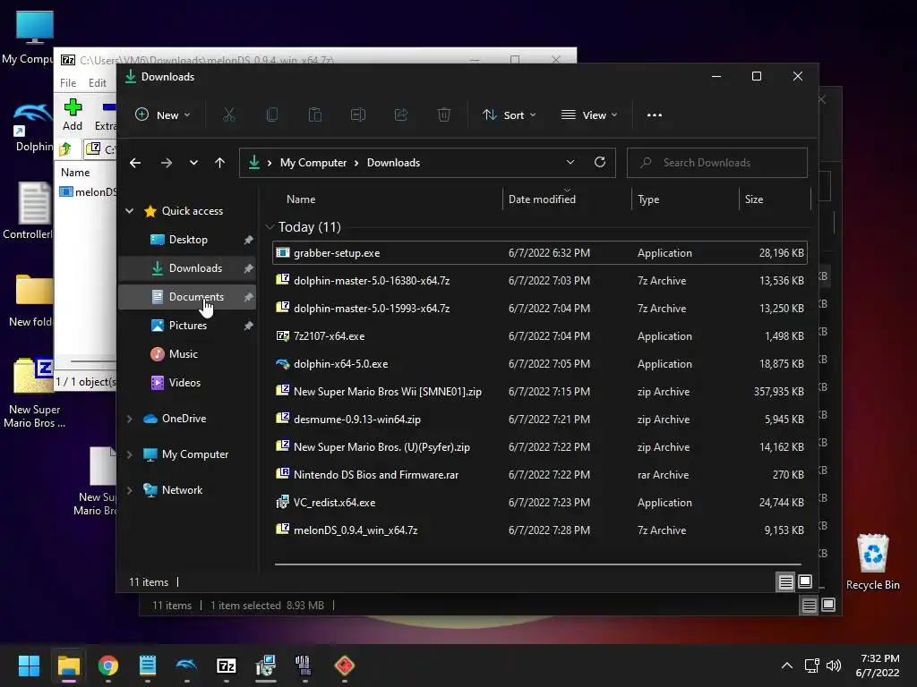Select dolphin-x64-5.0.exe file
Screen dimensions: 917x687
pyautogui.click(x=540, y=364)
